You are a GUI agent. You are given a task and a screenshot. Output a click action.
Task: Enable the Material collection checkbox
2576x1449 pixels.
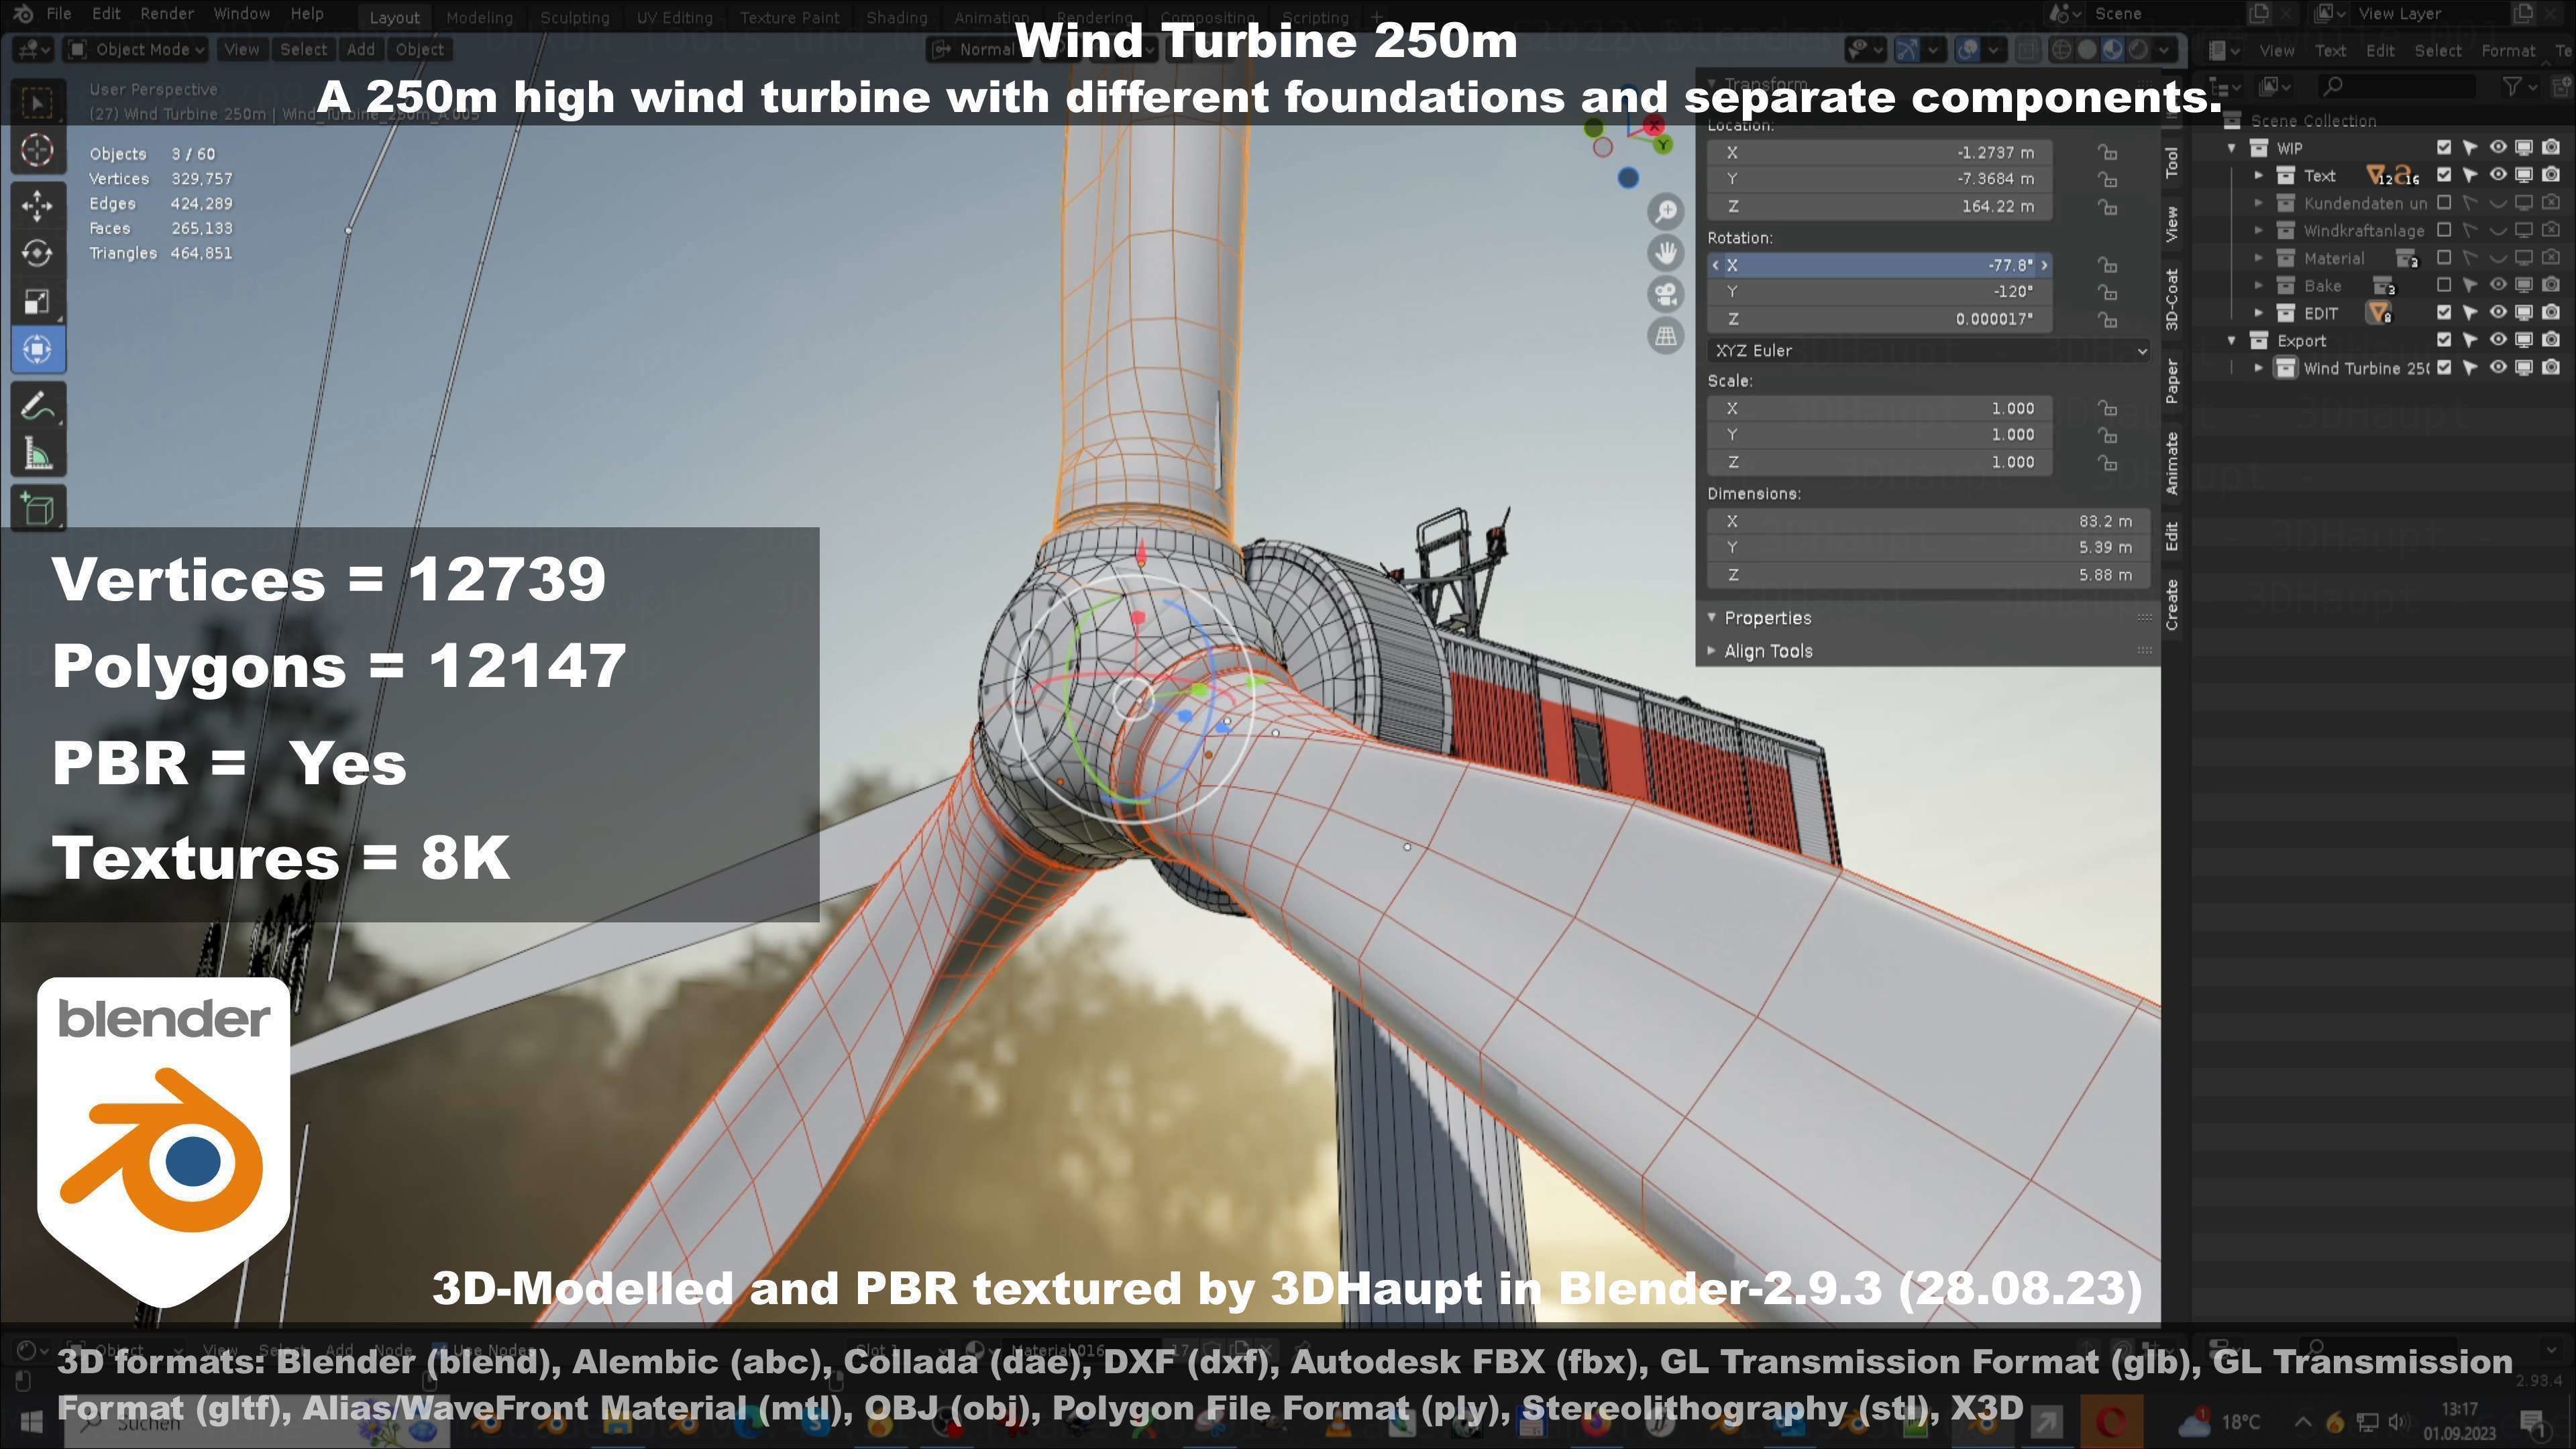pos(2444,258)
